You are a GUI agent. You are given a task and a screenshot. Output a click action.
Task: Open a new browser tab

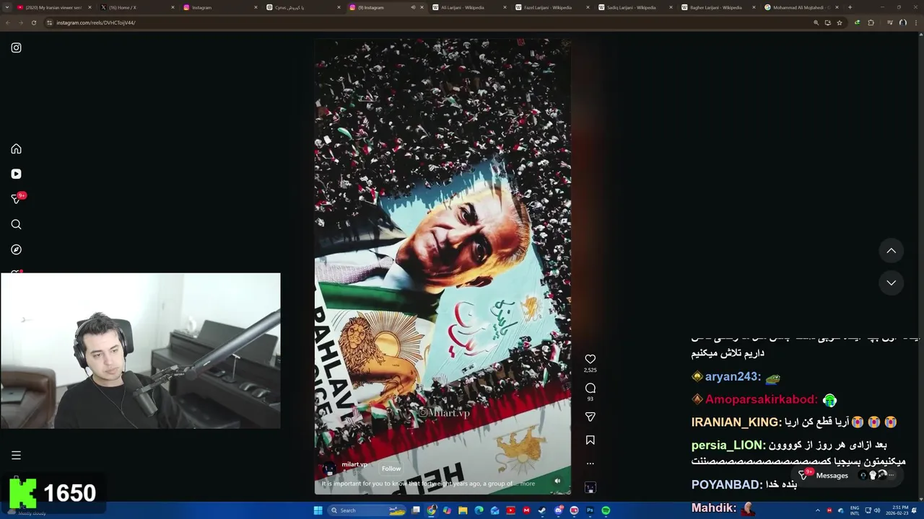850,7
